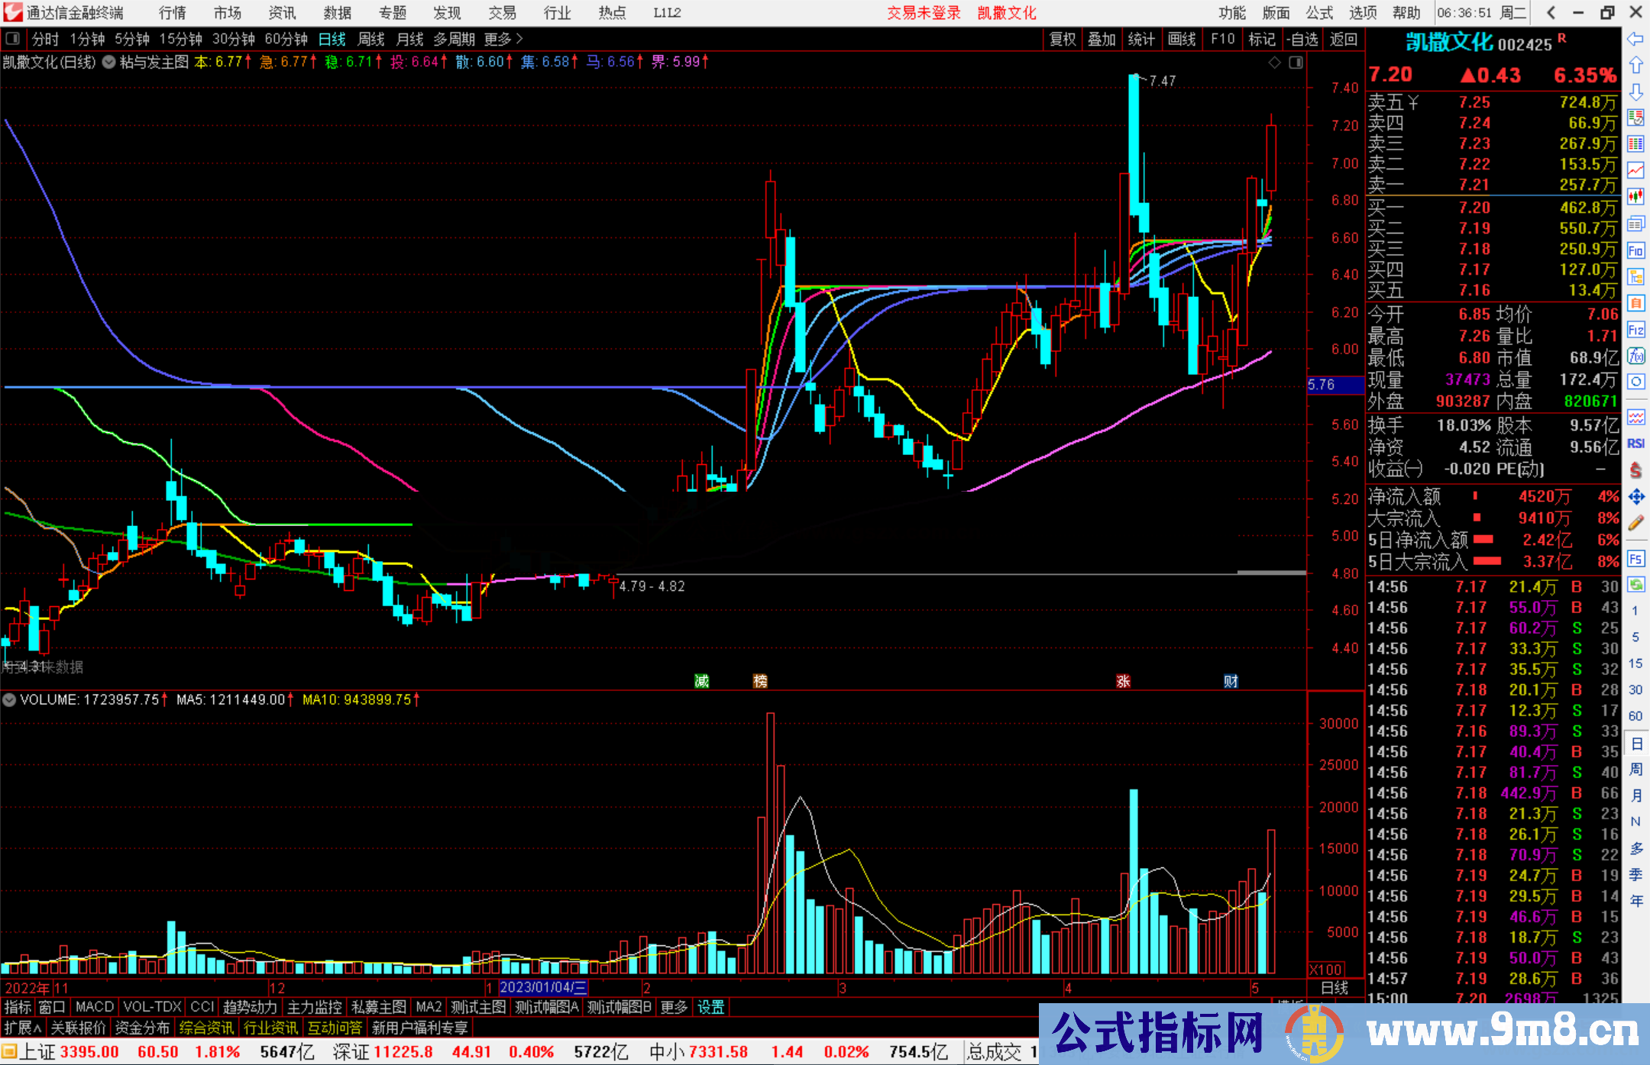The height and width of the screenshot is (1065, 1650).
Task: Open the 更多 indicator tabs list
Action: click(x=674, y=1007)
